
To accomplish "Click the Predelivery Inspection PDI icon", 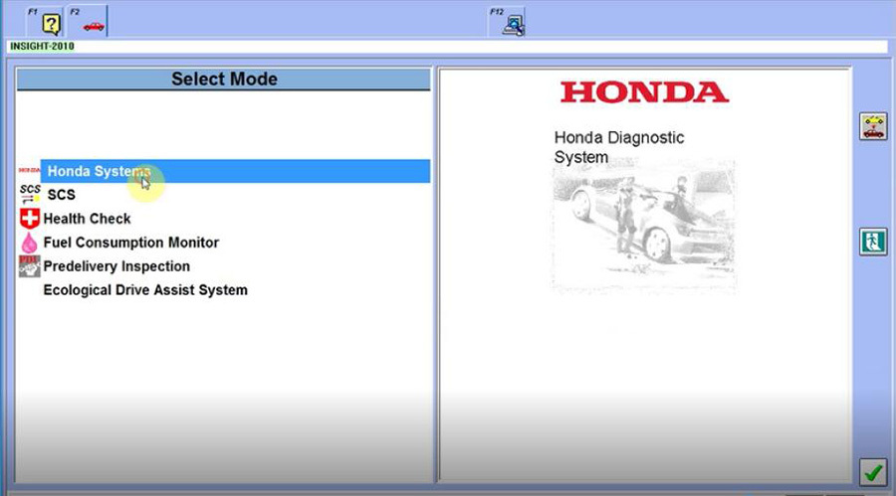I will click(x=29, y=266).
